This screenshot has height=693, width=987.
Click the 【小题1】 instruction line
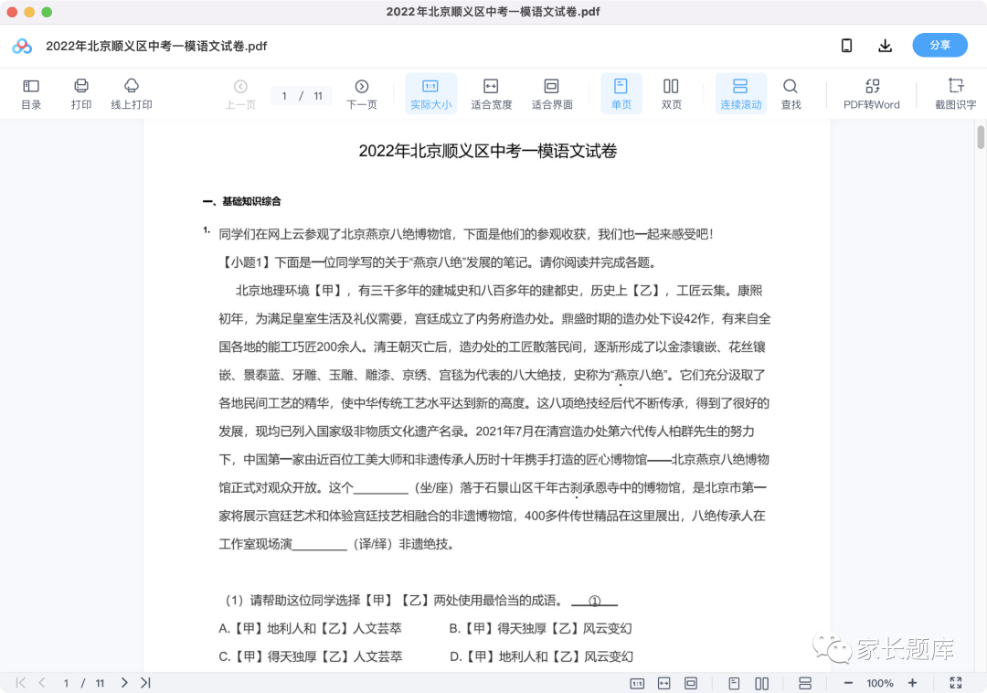coord(438,262)
